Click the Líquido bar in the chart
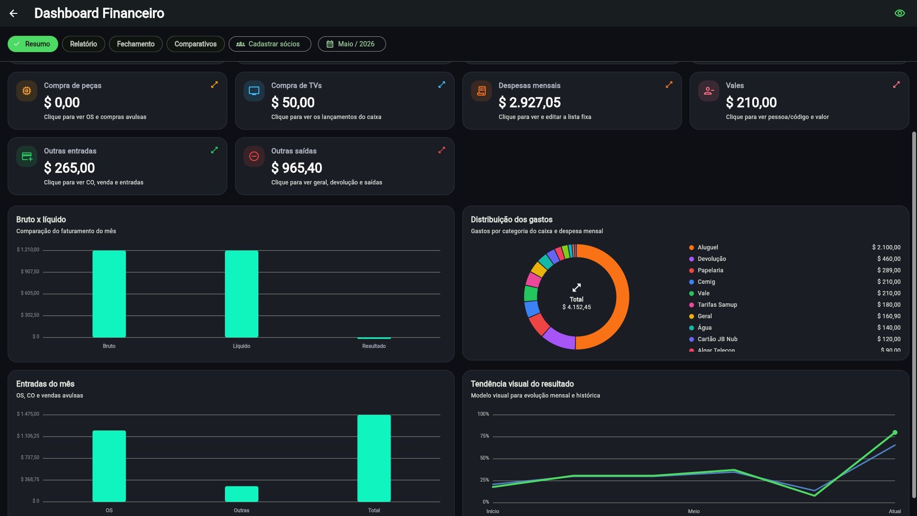Screen dimensions: 917x516 [242, 294]
